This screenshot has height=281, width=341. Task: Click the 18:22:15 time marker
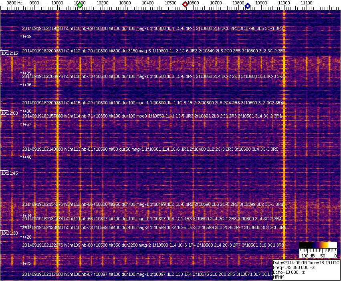tap(10, 53)
